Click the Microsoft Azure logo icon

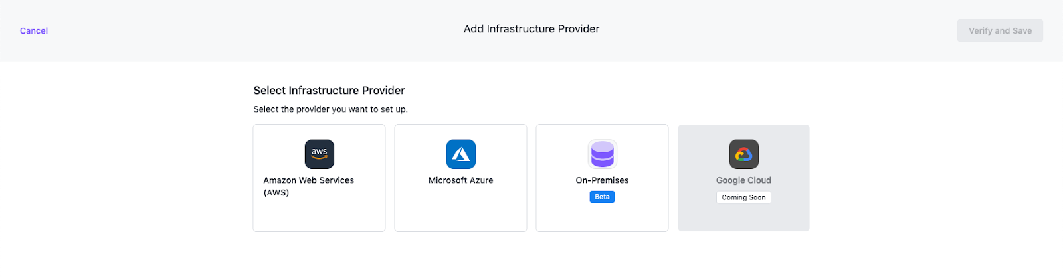[461, 154]
